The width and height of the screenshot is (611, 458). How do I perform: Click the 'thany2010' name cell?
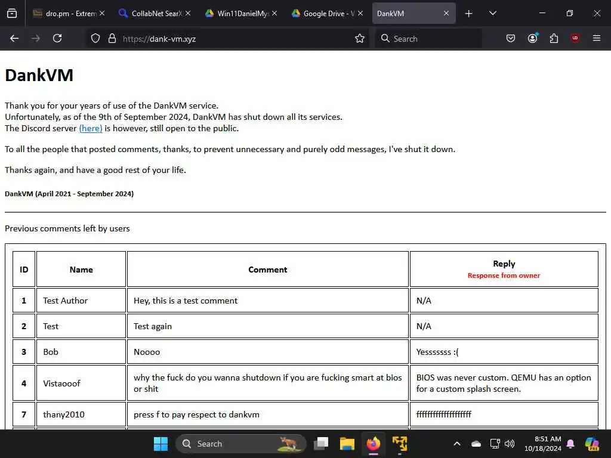click(81, 414)
